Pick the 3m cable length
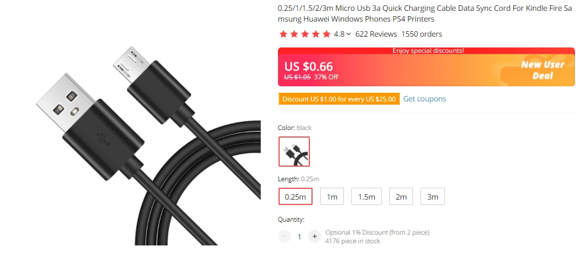576x253 pixels. (x=433, y=196)
